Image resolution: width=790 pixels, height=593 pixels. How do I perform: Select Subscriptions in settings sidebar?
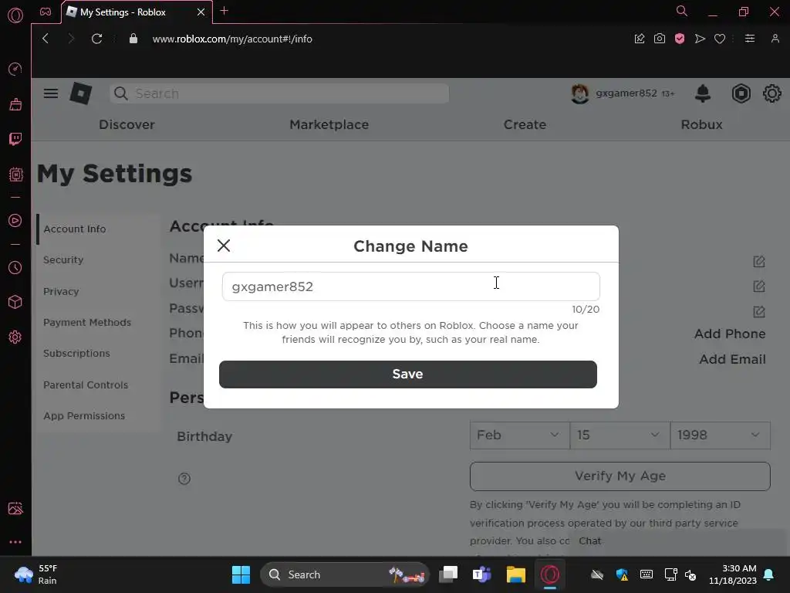click(99, 354)
